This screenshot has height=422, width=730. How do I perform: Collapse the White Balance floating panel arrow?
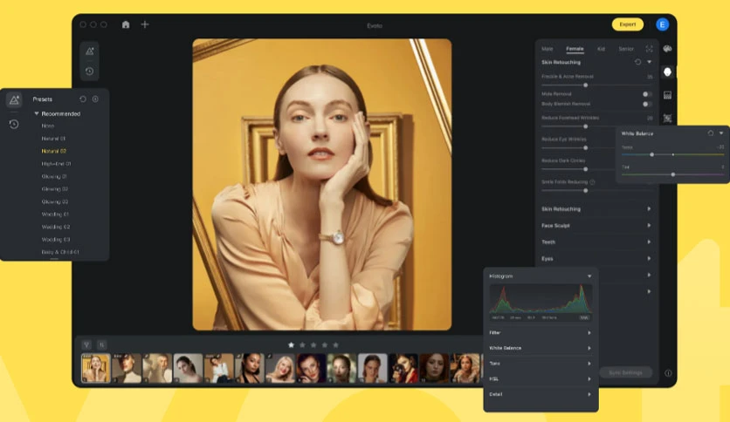point(721,133)
